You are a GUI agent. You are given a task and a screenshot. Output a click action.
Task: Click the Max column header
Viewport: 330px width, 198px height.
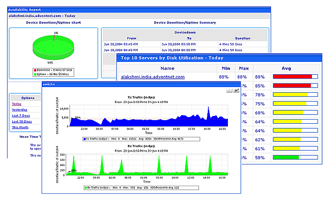[x=244, y=69]
